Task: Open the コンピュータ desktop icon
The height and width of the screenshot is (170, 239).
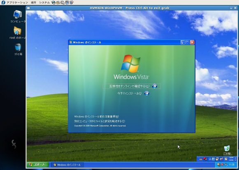Action: (x=18, y=16)
